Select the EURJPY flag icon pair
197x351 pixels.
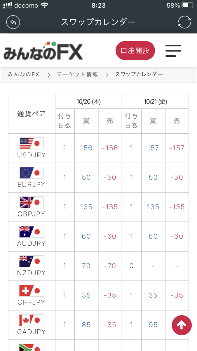point(31,172)
